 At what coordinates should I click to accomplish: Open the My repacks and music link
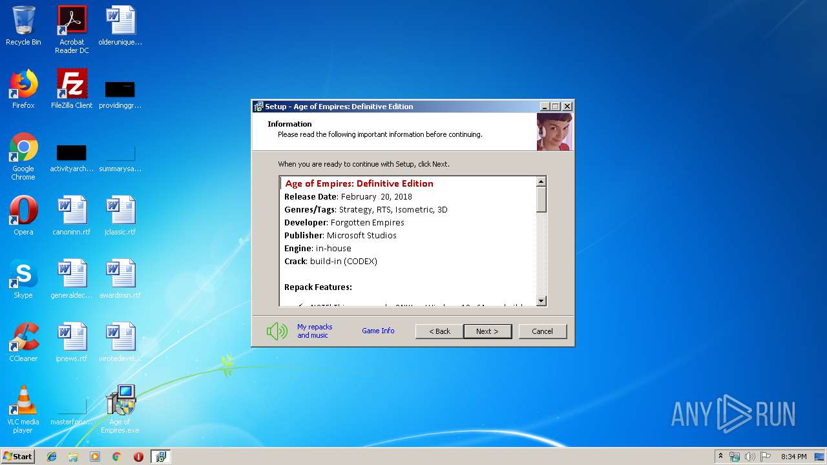(315, 331)
